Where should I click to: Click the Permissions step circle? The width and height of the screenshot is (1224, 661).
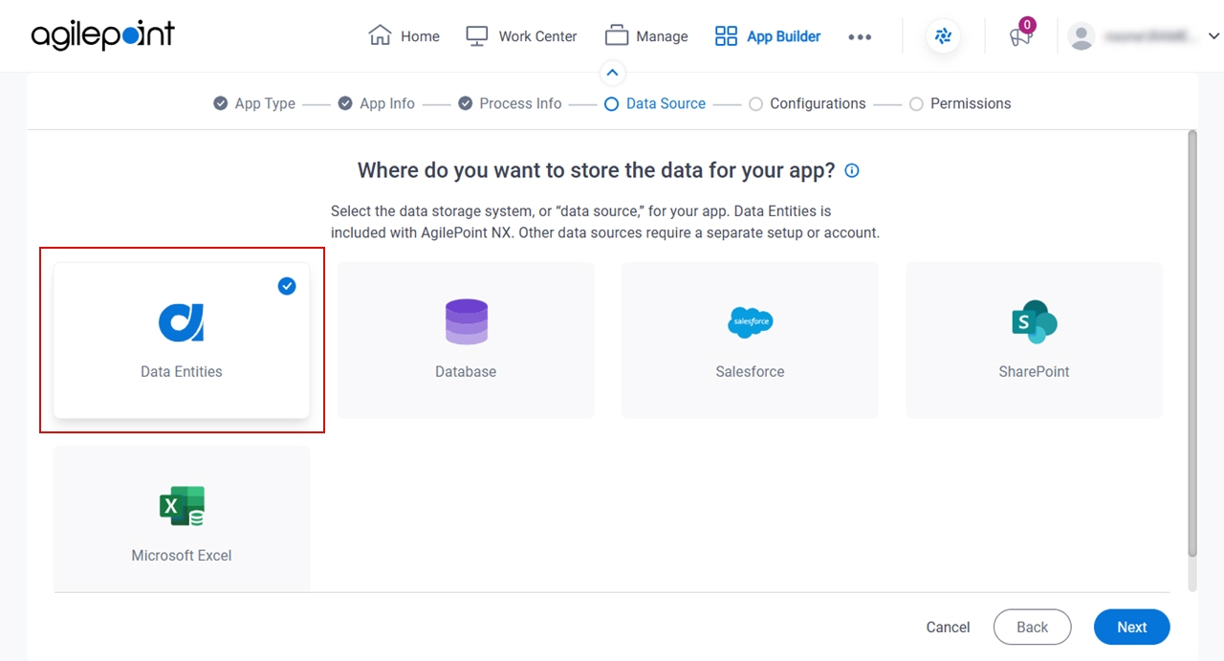pos(916,103)
